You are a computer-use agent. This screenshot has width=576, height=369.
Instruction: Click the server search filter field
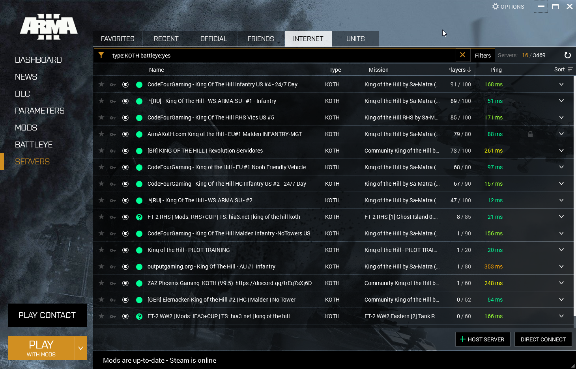[282, 55]
